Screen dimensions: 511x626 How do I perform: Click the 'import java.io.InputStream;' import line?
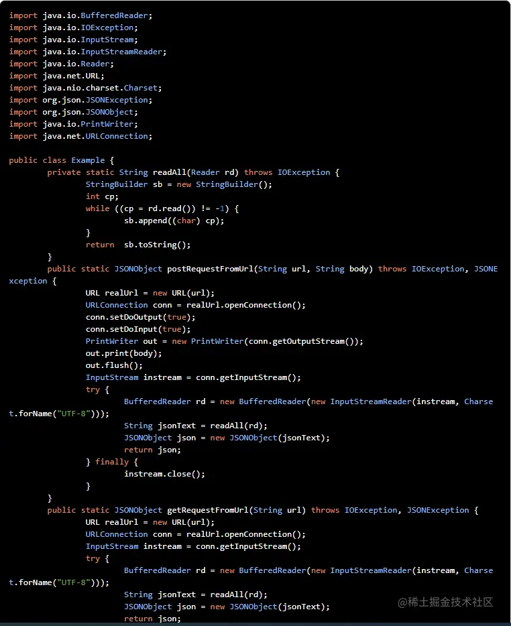pos(74,40)
